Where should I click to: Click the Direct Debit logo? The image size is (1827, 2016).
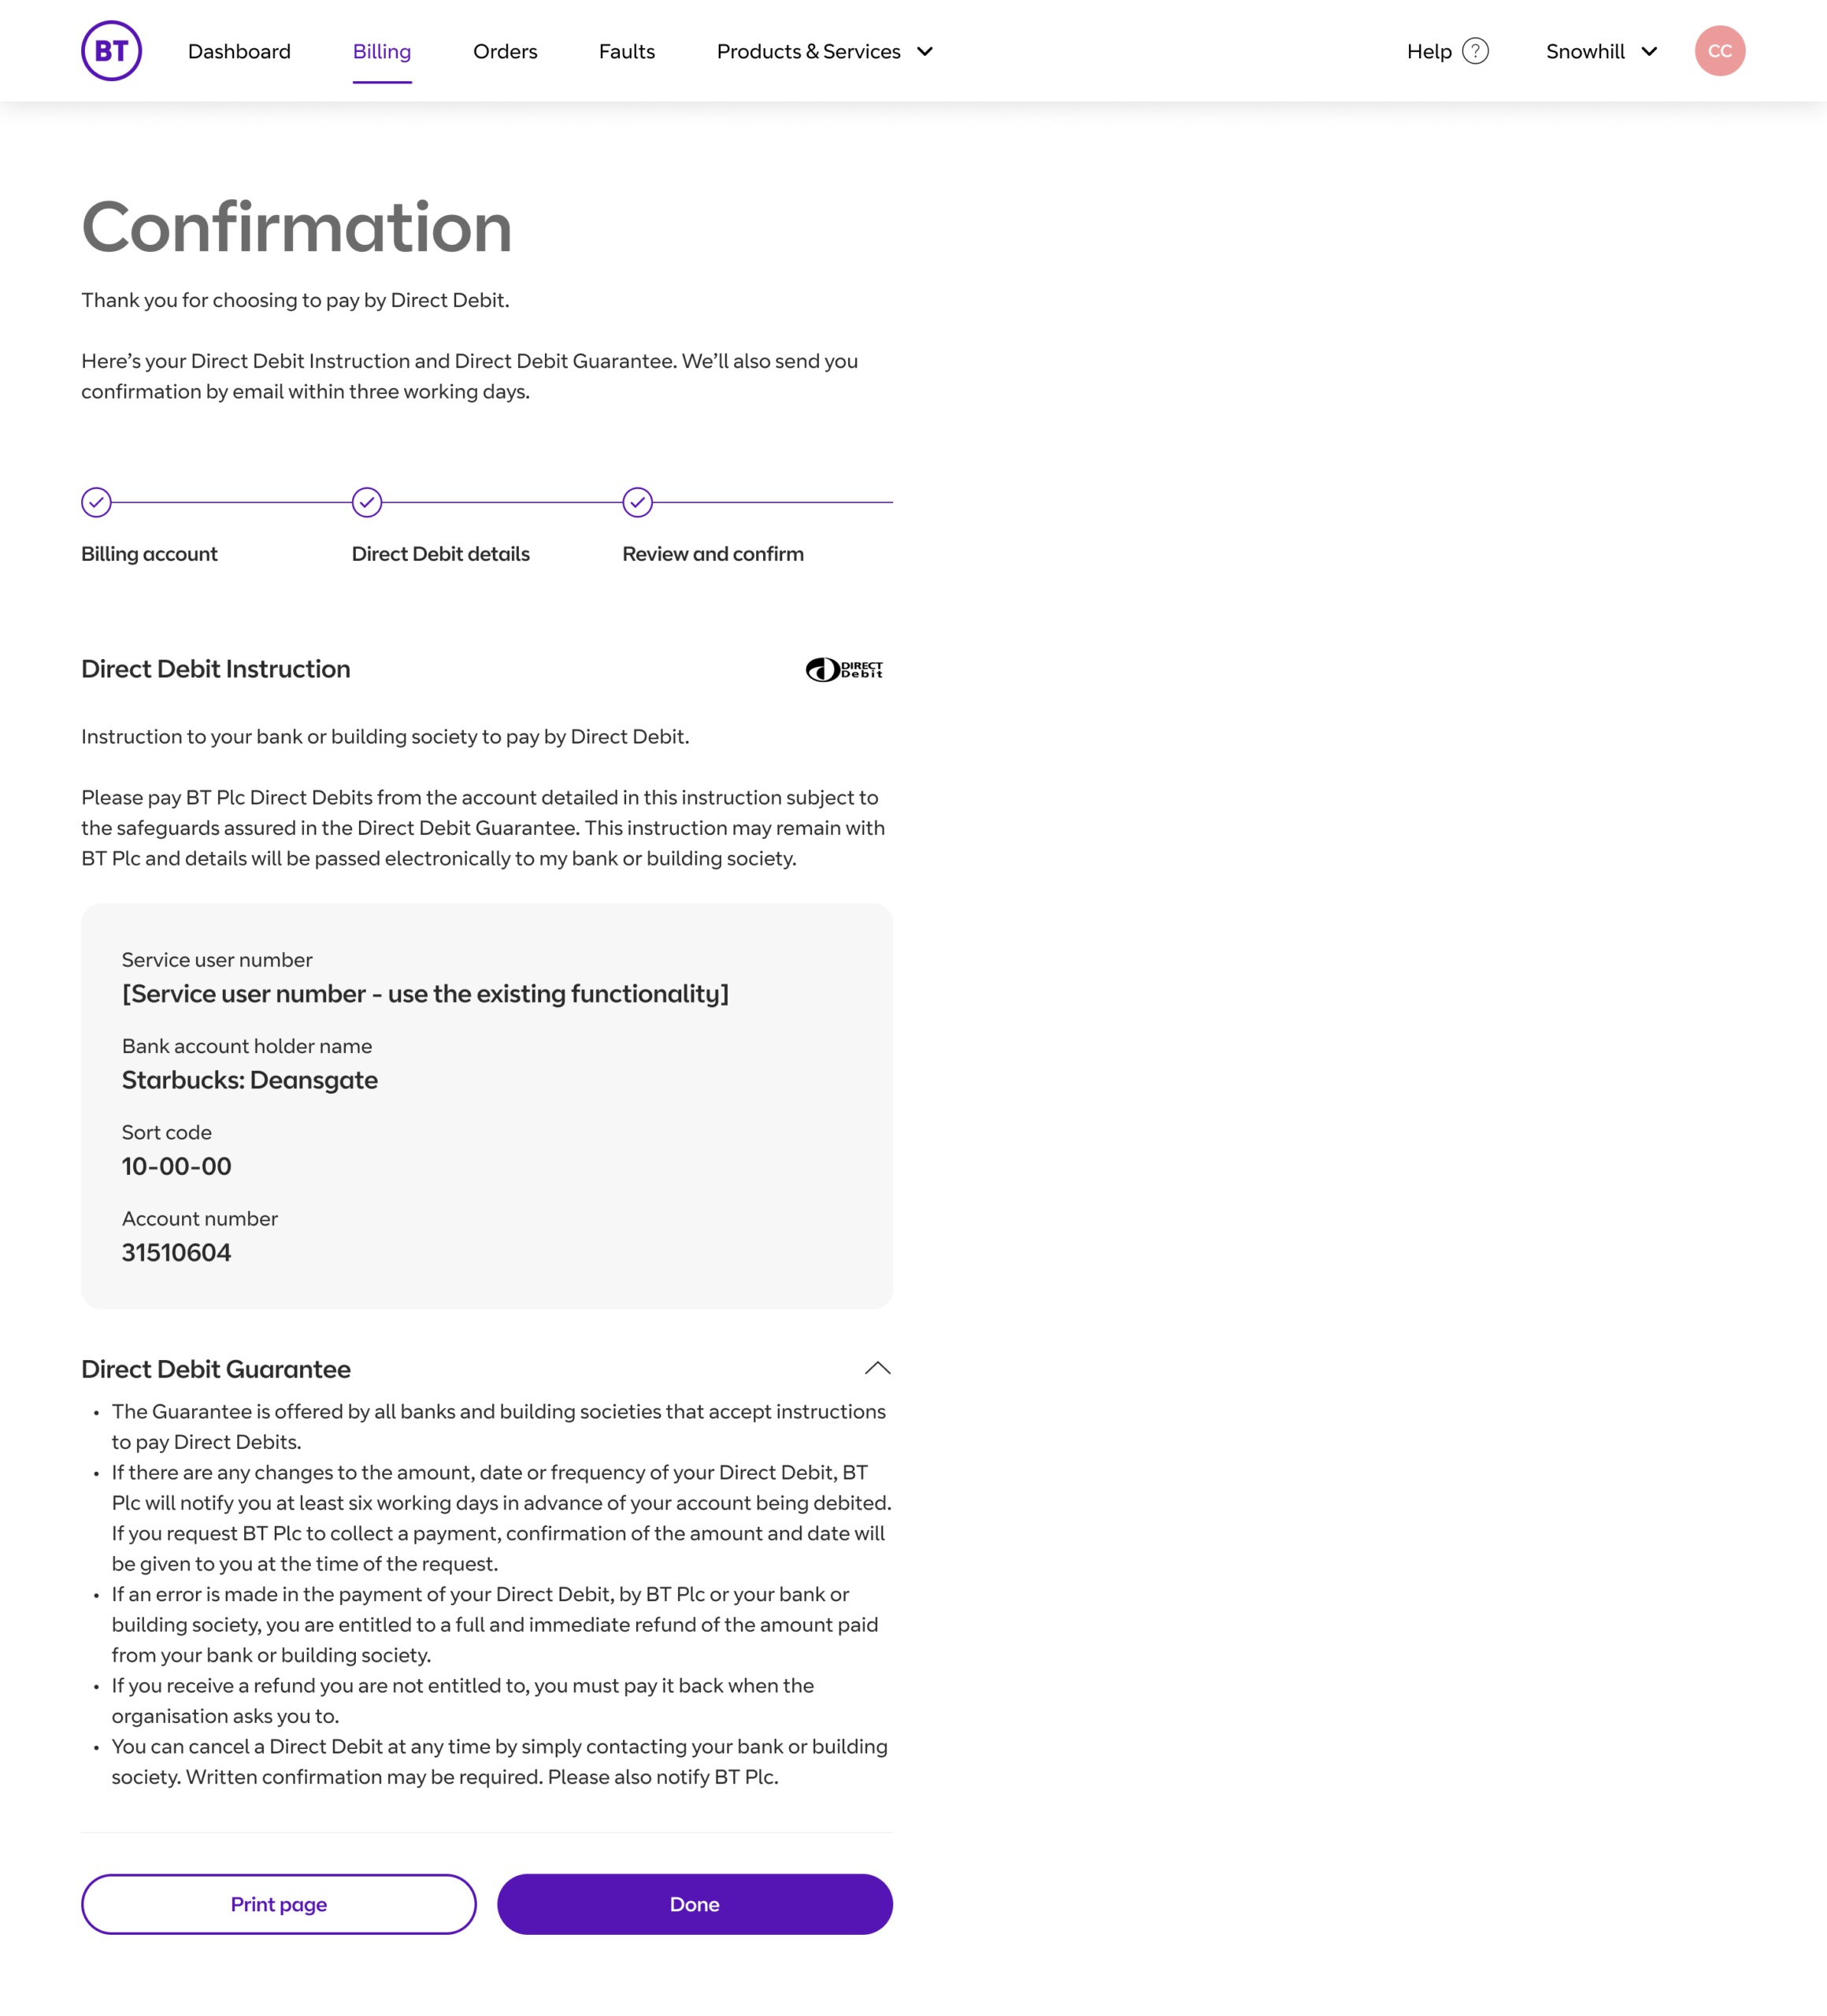tap(844, 669)
